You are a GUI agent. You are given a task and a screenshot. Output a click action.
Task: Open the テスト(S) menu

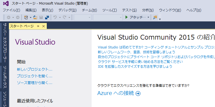[130, 10]
